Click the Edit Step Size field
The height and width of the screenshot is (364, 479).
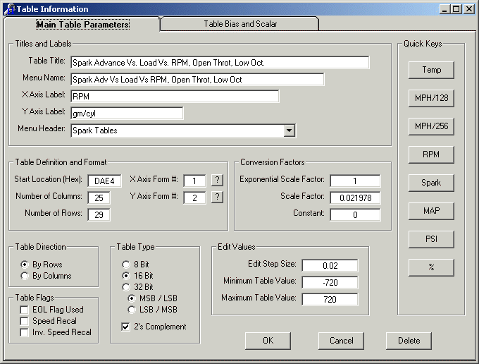point(330,265)
